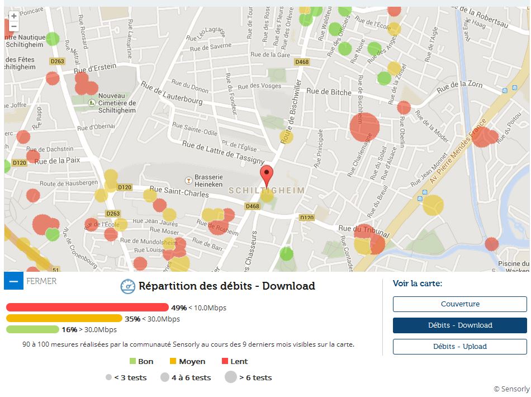The image size is (531, 397).
Task: Click the green 16% speed bar
Action: 32,330
